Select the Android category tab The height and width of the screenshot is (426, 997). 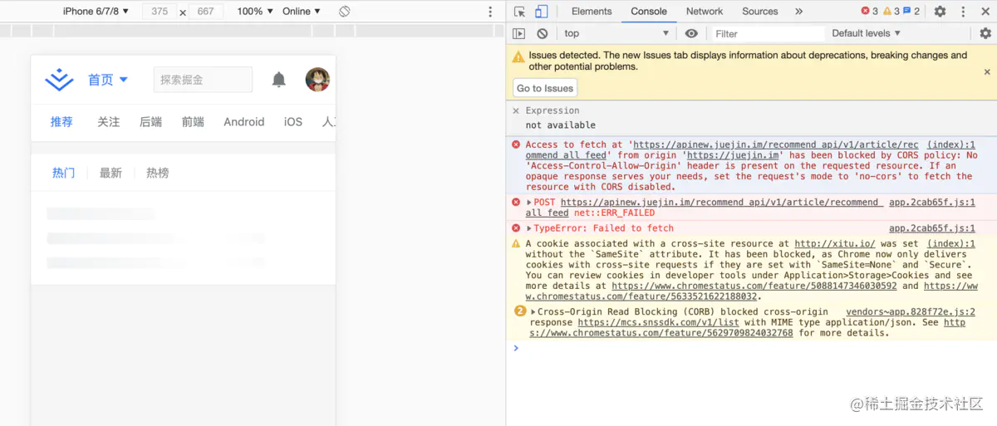click(244, 121)
